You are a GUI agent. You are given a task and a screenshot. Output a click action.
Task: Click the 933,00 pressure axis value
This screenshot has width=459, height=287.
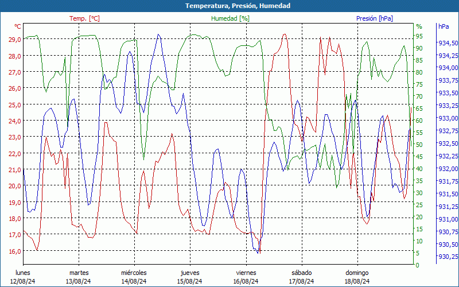tap(448, 118)
